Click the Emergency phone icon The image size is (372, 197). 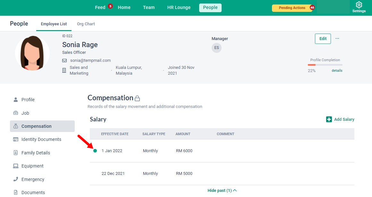point(16,179)
